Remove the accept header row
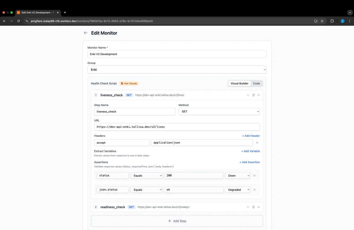The height and width of the screenshot is (230, 354). 257,143
